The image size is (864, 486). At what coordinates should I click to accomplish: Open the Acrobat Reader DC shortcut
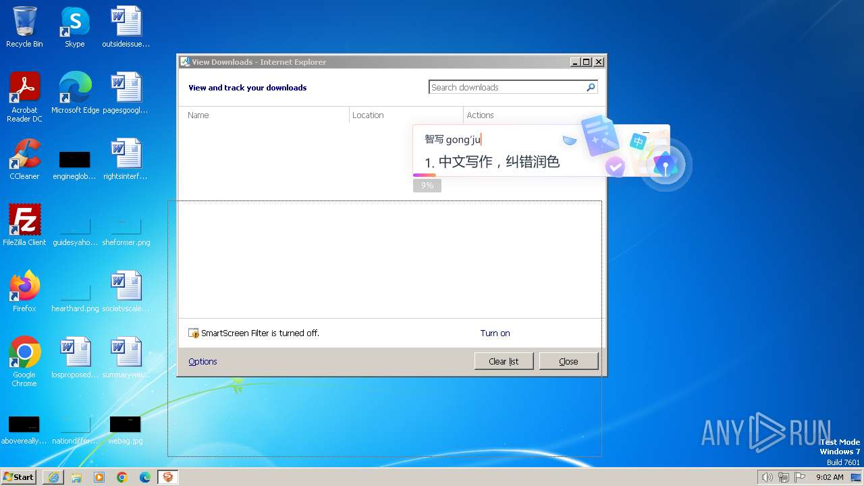pos(24,98)
